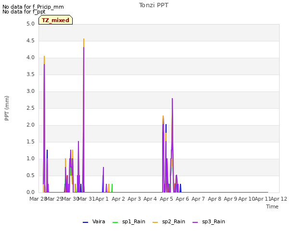This screenshot has height=231, width=308.
Task: Click the 1.5 y-axis tick label
Action: (30, 142)
